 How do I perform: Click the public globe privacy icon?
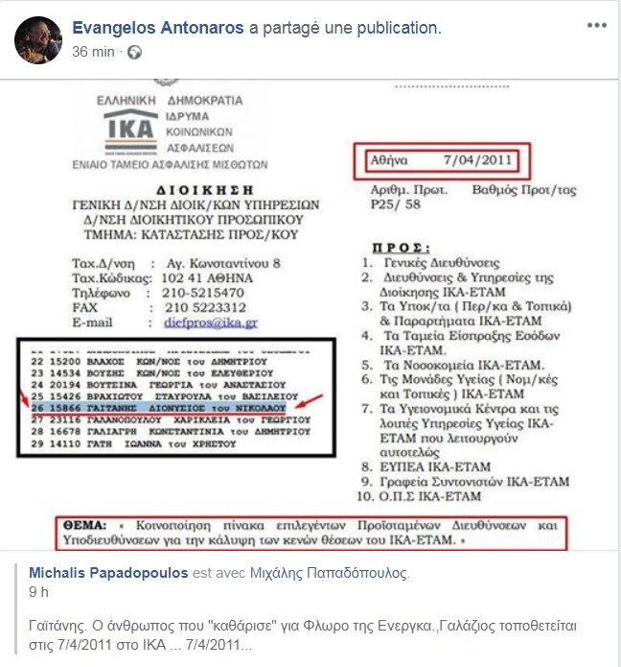coord(135,53)
